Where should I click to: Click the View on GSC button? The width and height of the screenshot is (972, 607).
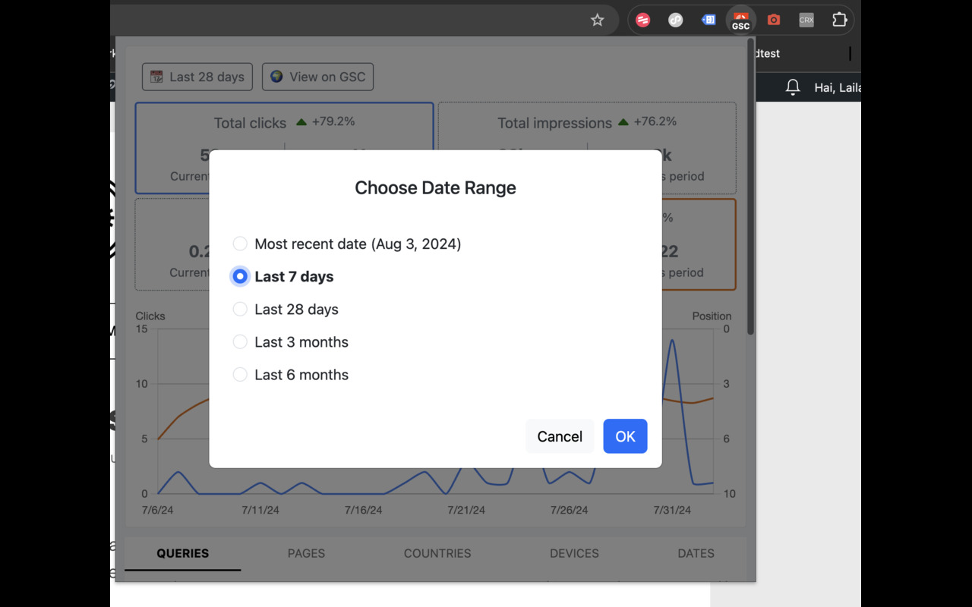(317, 77)
